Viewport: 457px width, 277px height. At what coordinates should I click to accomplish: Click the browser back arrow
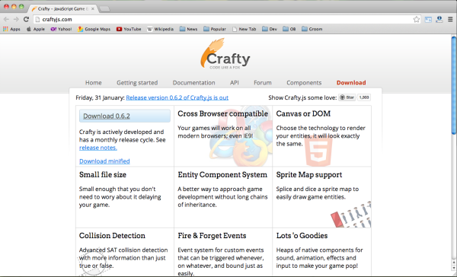(6, 19)
